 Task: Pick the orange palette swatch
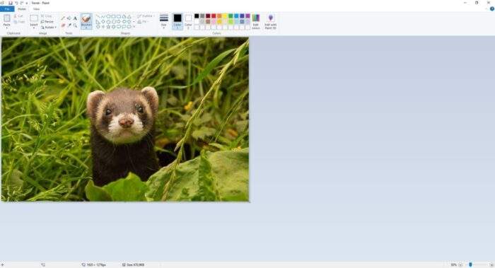click(x=219, y=16)
